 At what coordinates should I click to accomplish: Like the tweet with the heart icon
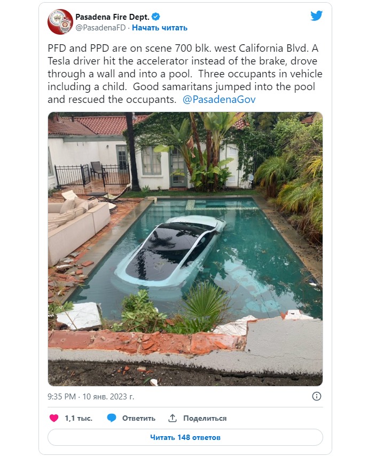click(54, 418)
